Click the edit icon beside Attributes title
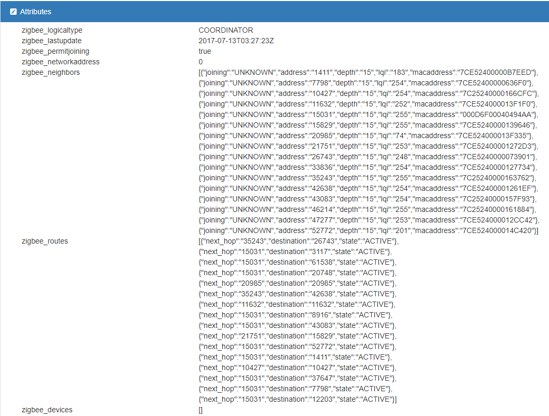 click(13, 12)
